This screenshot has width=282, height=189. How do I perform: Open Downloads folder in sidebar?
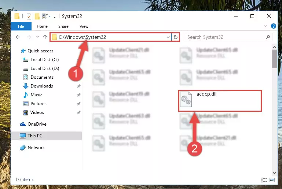point(42,86)
